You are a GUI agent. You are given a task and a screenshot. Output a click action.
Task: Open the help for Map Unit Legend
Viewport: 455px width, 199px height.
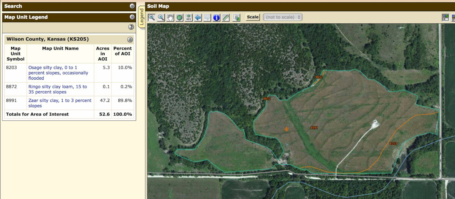[131, 27]
